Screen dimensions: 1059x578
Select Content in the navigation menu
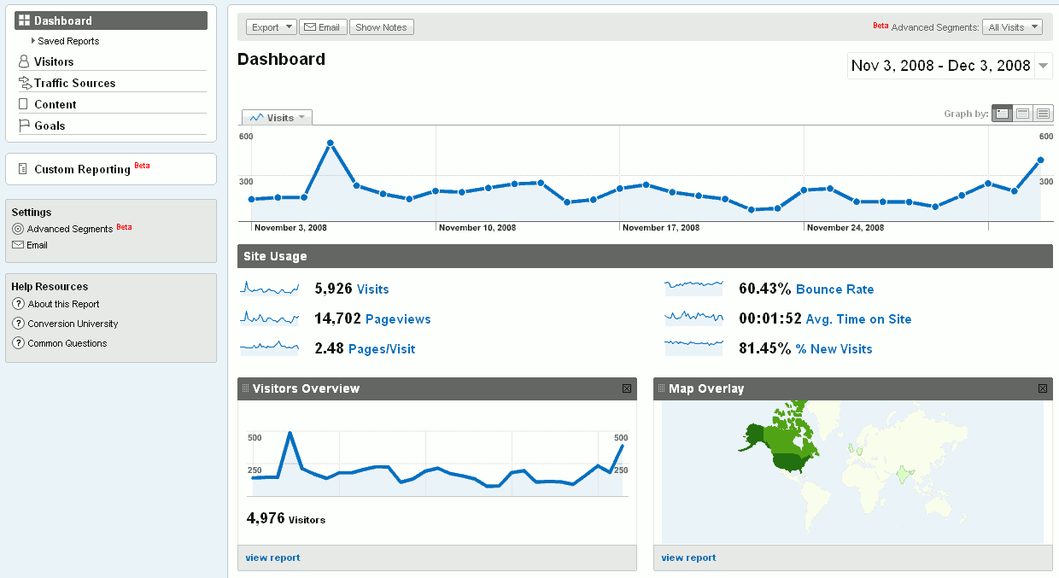click(x=56, y=103)
